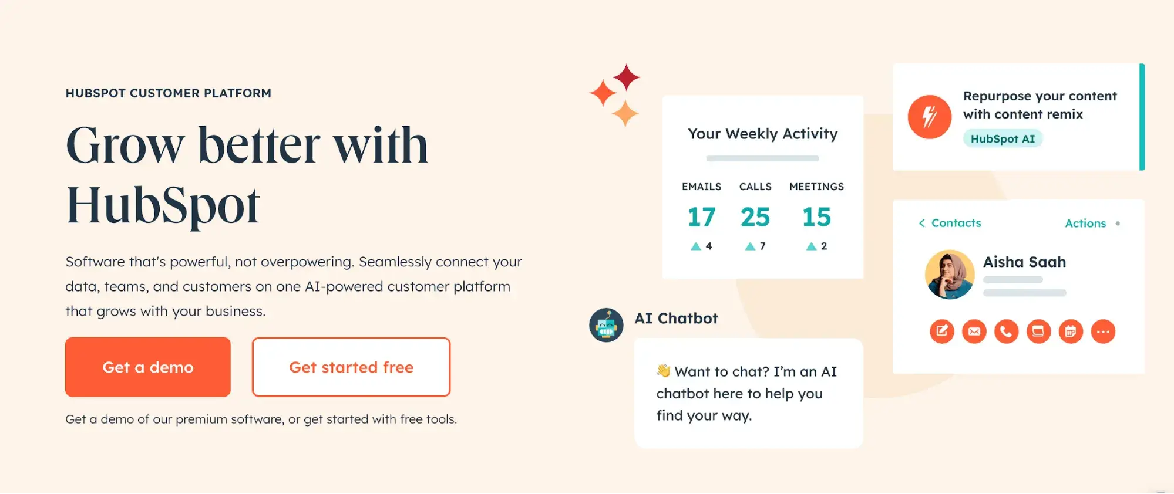Click the HubSpot AI badge
The image size is (1174, 494).
[x=1003, y=139]
